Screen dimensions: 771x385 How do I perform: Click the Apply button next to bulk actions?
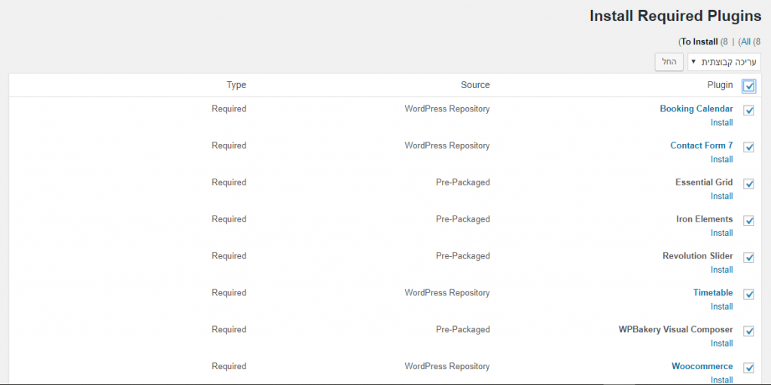coord(669,62)
